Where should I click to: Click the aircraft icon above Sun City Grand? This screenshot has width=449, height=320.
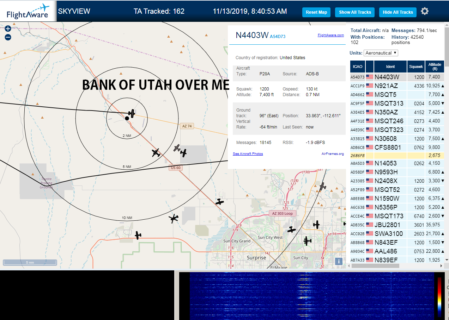pos(220,202)
